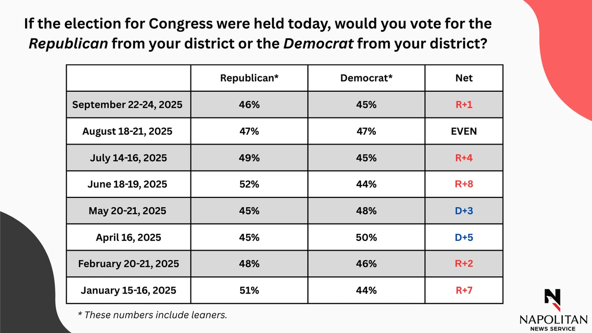Viewport: 592px width, 333px height.
Task: Click the 50% Democrat value
Action: (366, 237)
